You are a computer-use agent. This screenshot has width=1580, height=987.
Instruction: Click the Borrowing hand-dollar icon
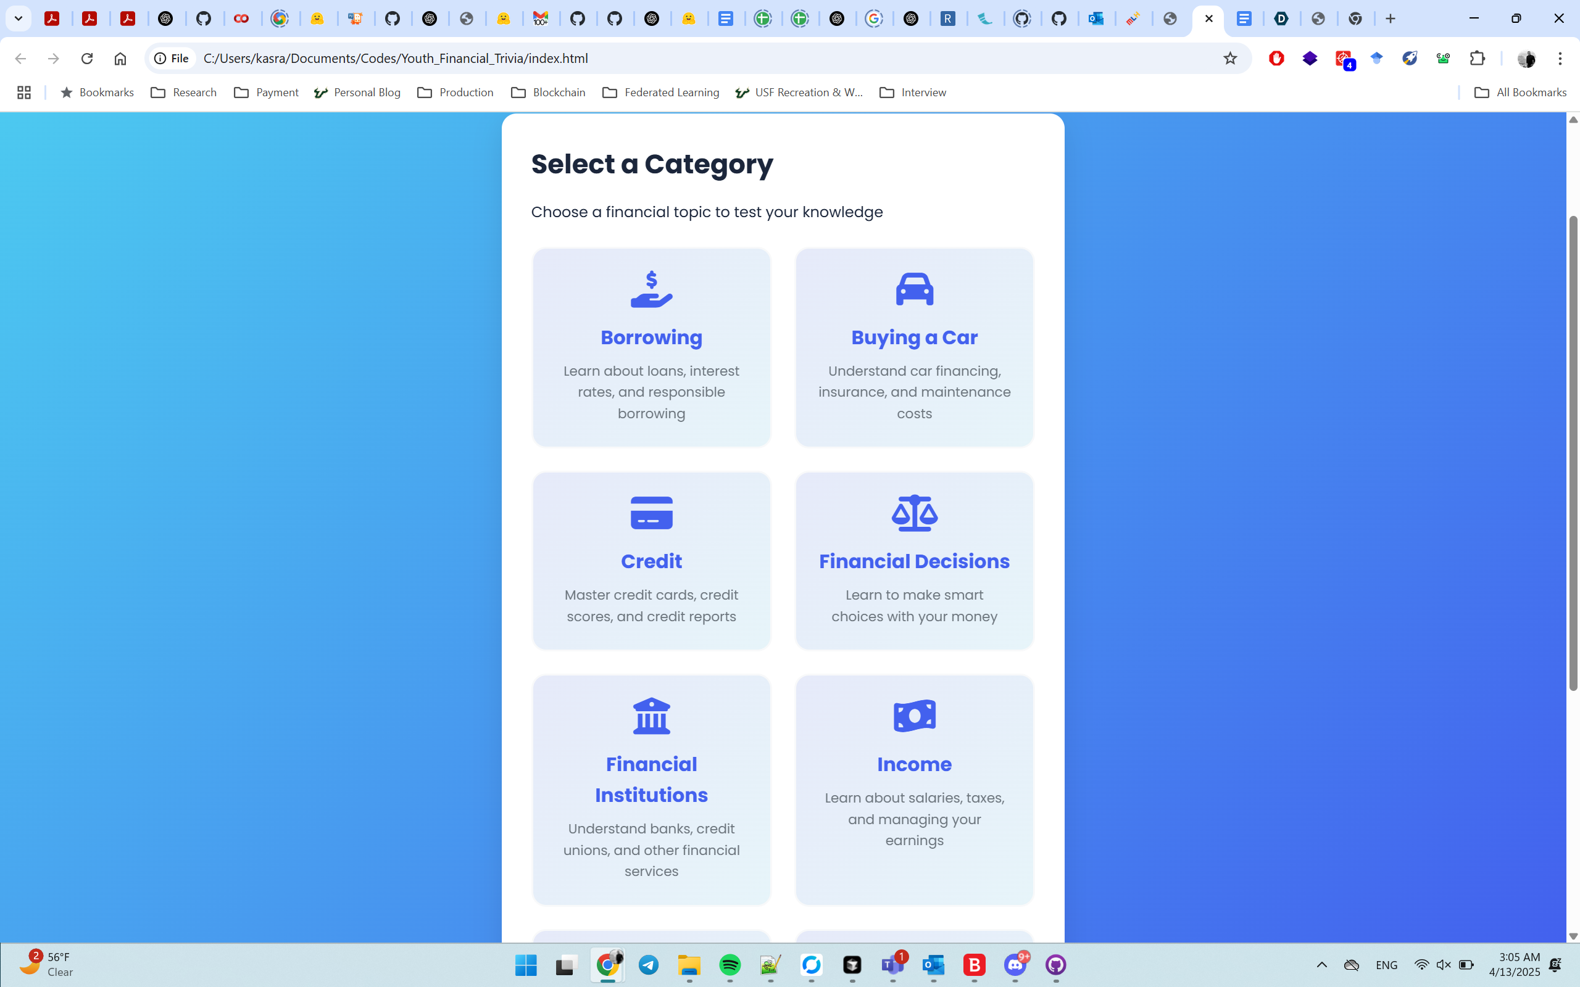(651, 290)
